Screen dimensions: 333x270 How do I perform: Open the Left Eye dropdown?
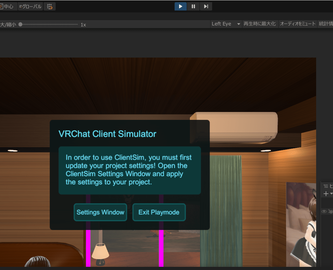[226, 24]
